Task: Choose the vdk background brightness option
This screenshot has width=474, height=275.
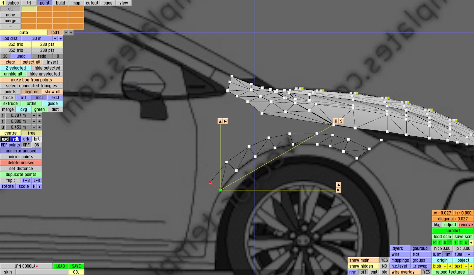Action: click(16, 139)
